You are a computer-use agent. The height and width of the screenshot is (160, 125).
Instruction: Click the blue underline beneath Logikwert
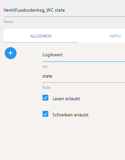click(84, 61)
